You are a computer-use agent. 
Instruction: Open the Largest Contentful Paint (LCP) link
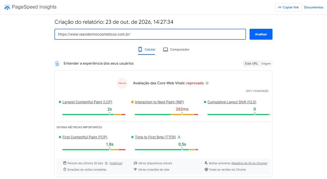(x=87, y=102)
